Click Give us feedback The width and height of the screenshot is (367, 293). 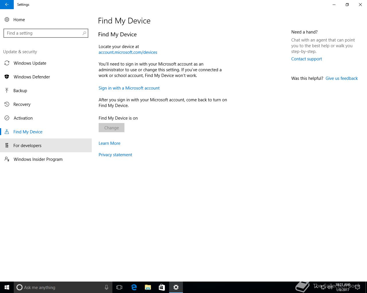pyautogui.click(x=341, y=78)
